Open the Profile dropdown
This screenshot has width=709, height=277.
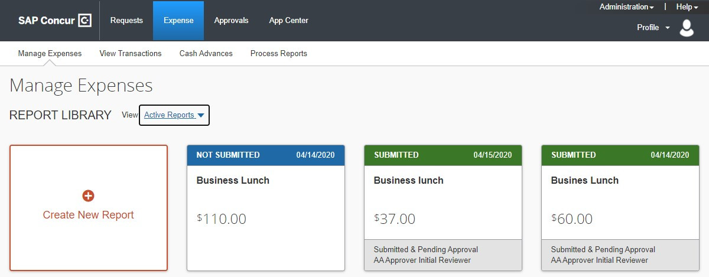(x=653, y=28)
